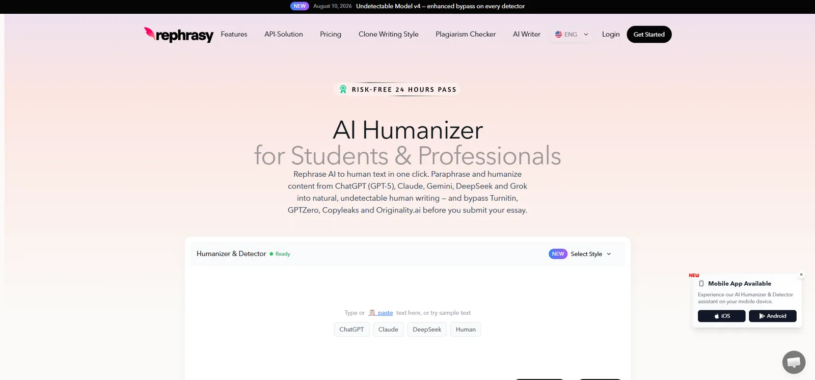Open the Plagiarism Checker
Screen dimensions: 815x380
[466, 34]
